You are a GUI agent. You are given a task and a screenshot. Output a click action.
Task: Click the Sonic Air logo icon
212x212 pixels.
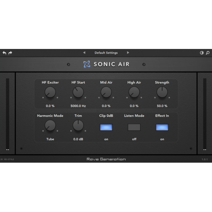pyautogui.click(x=87, y=64)
